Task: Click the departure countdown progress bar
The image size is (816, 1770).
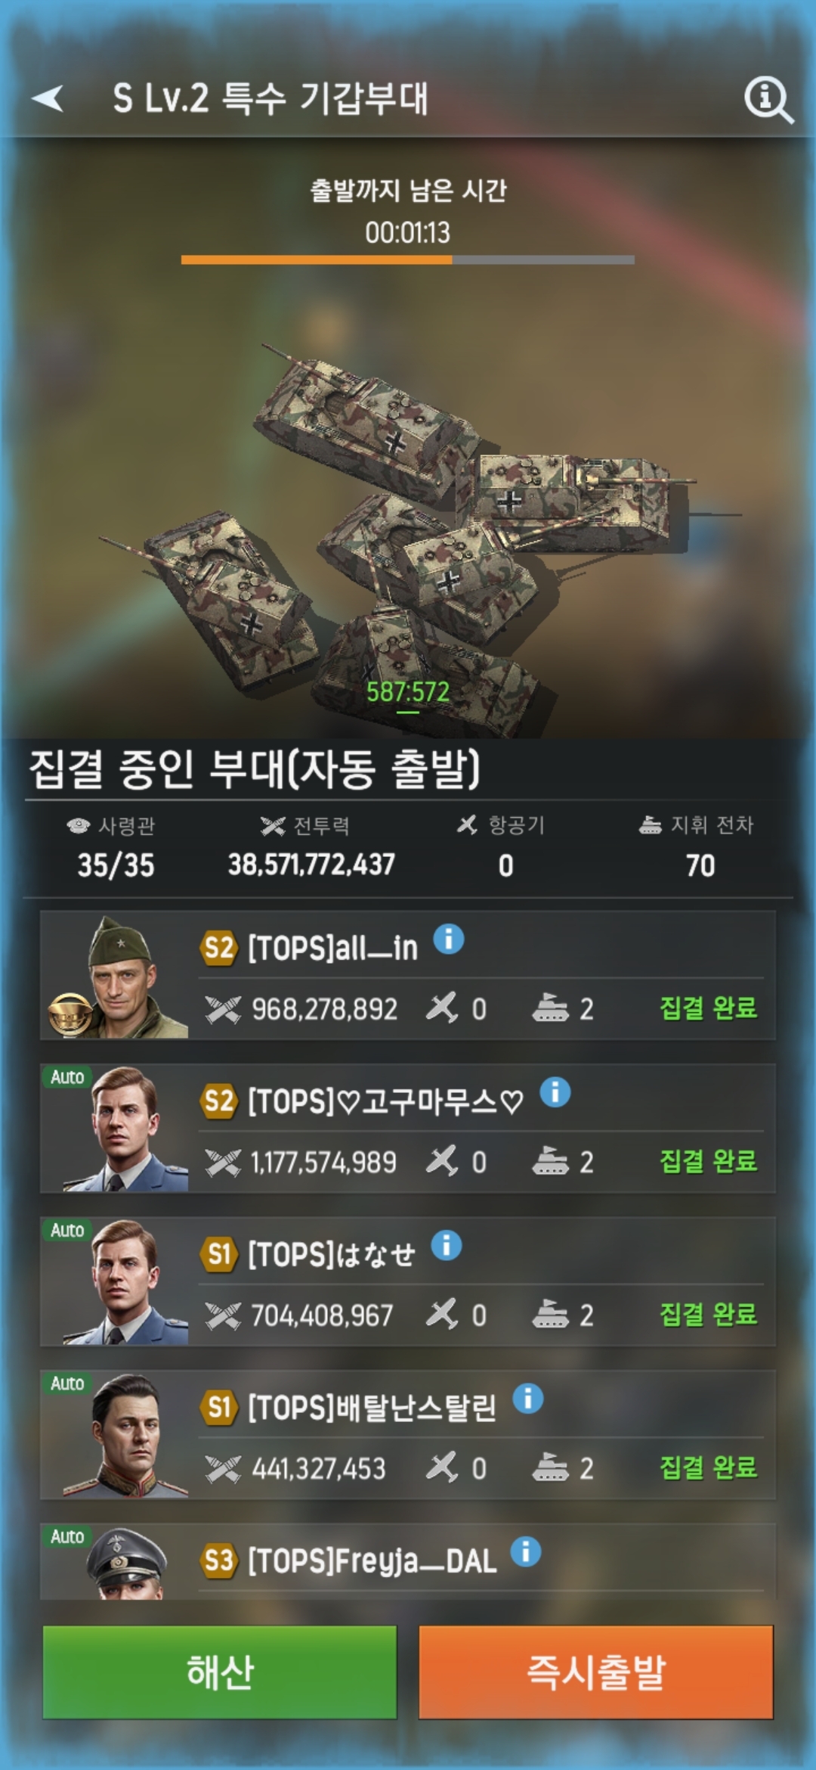Action: [x=408, y=259]
